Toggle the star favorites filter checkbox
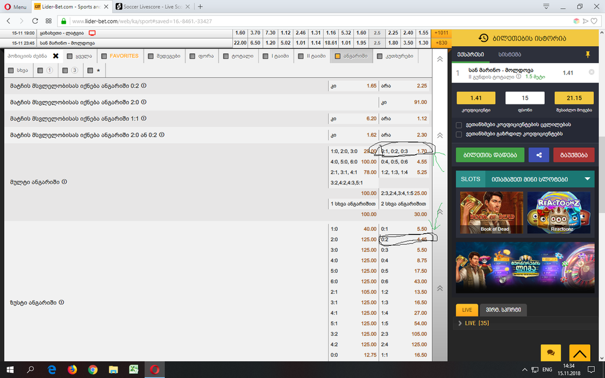This screenshot has height=378, width=605. [90, 71]
